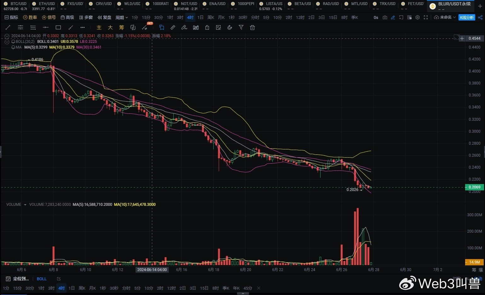Open the 指标 indicators button
485x295 pixels.
pos(11,17)
